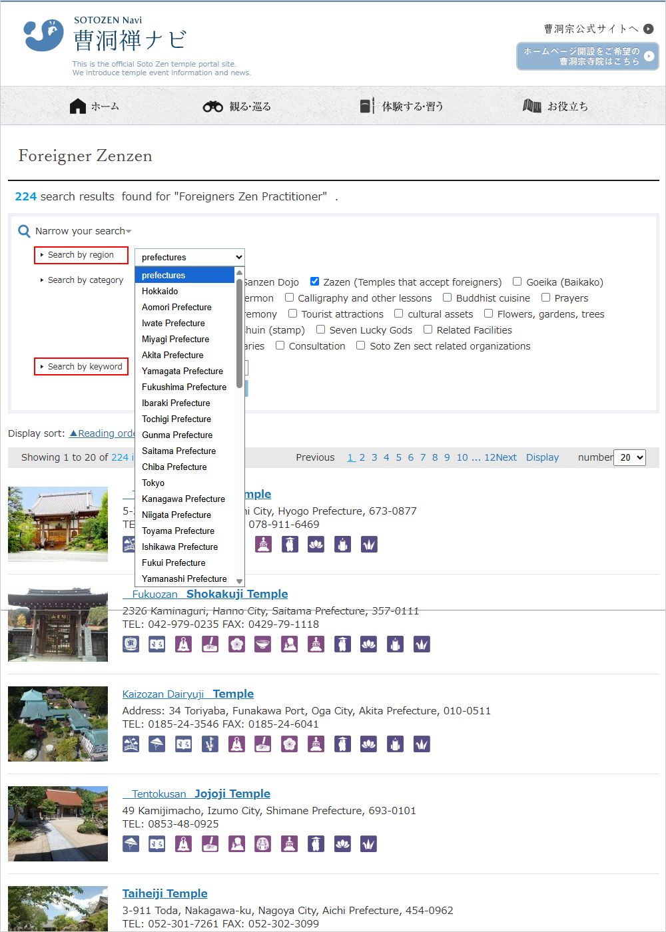Image resolution: width=666 pixels, height=932 pixels.
Task: Open the number per page dropdown
Action: [x=629, y=457]
